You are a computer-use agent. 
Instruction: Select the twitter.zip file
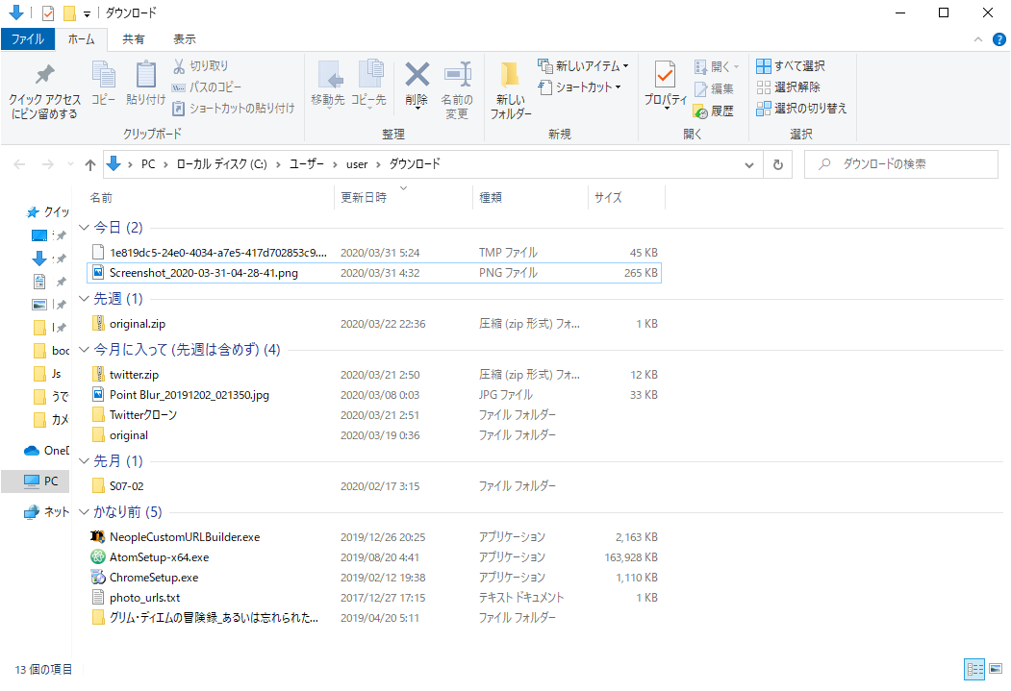(374, 375)
